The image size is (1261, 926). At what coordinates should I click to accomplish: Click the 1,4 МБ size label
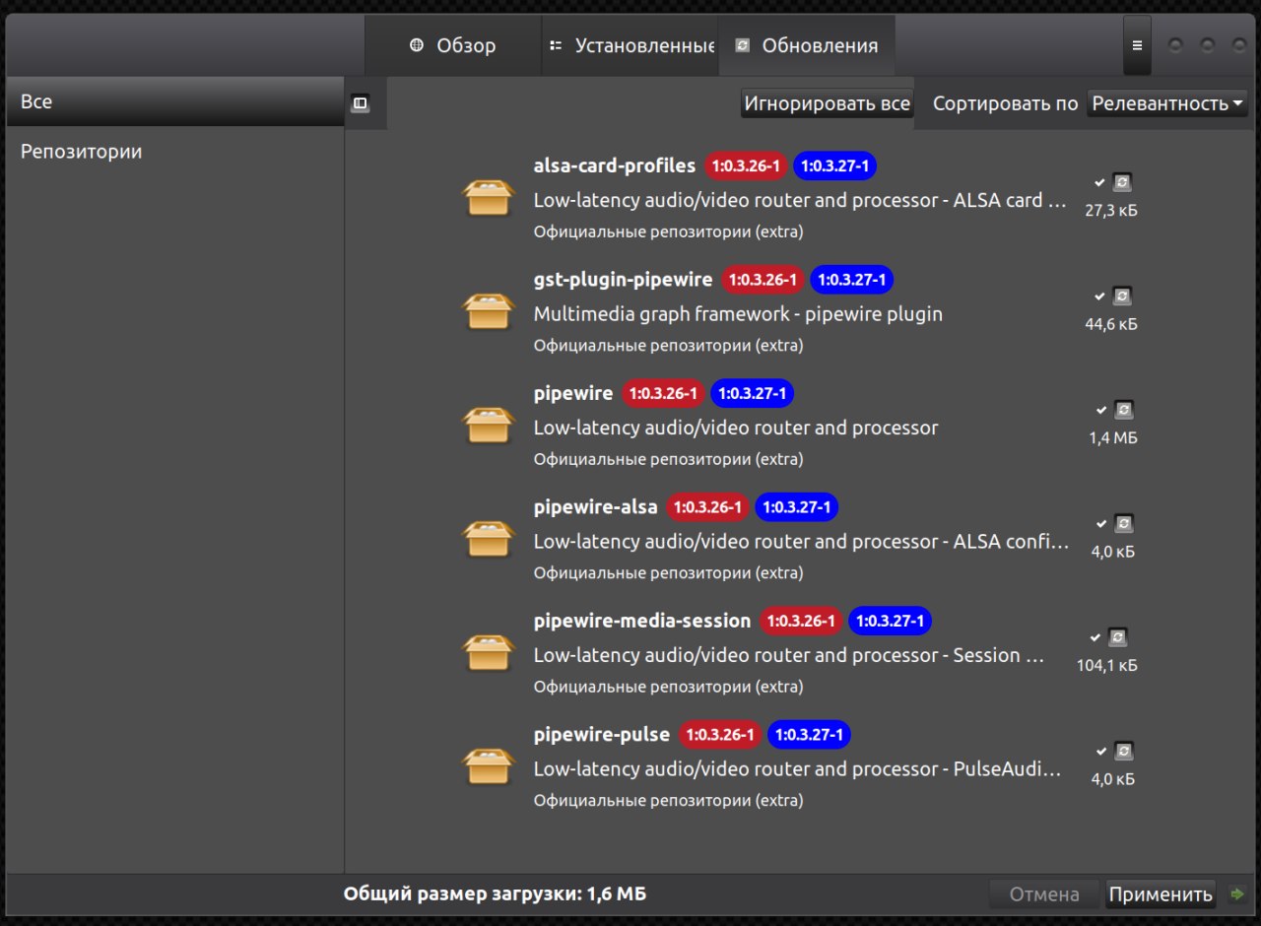click(x=1113, y=438)
